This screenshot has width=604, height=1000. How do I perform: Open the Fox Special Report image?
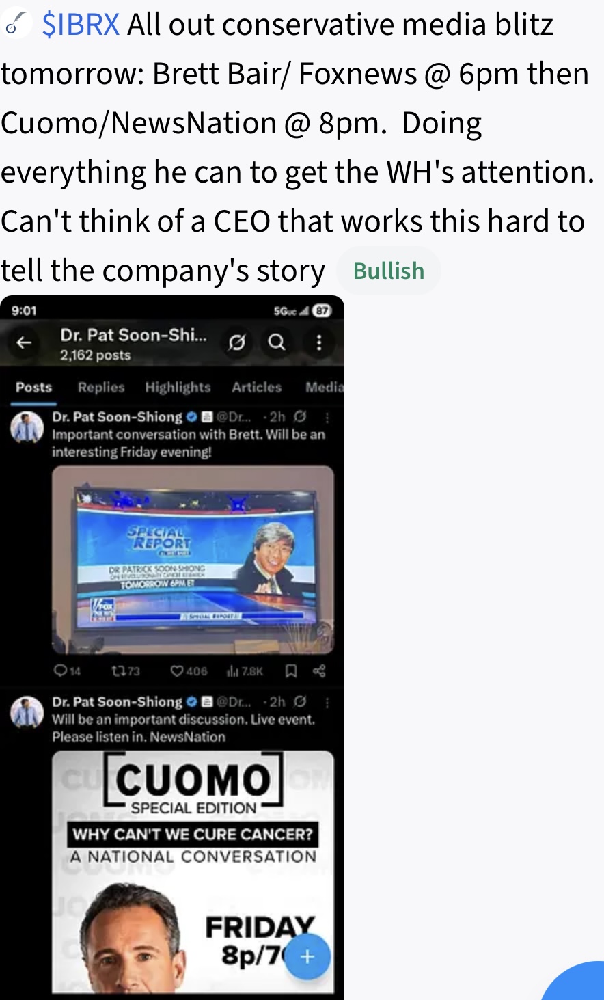pos(193,560)
